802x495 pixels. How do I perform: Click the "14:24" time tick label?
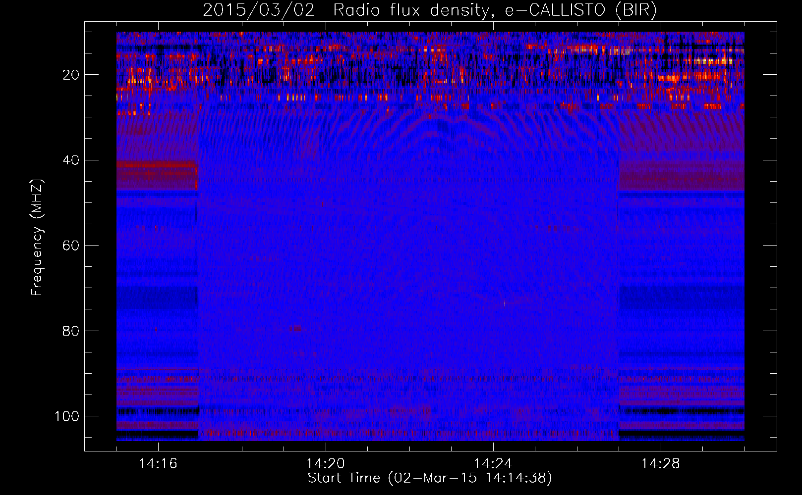click(x=493, y=464)
